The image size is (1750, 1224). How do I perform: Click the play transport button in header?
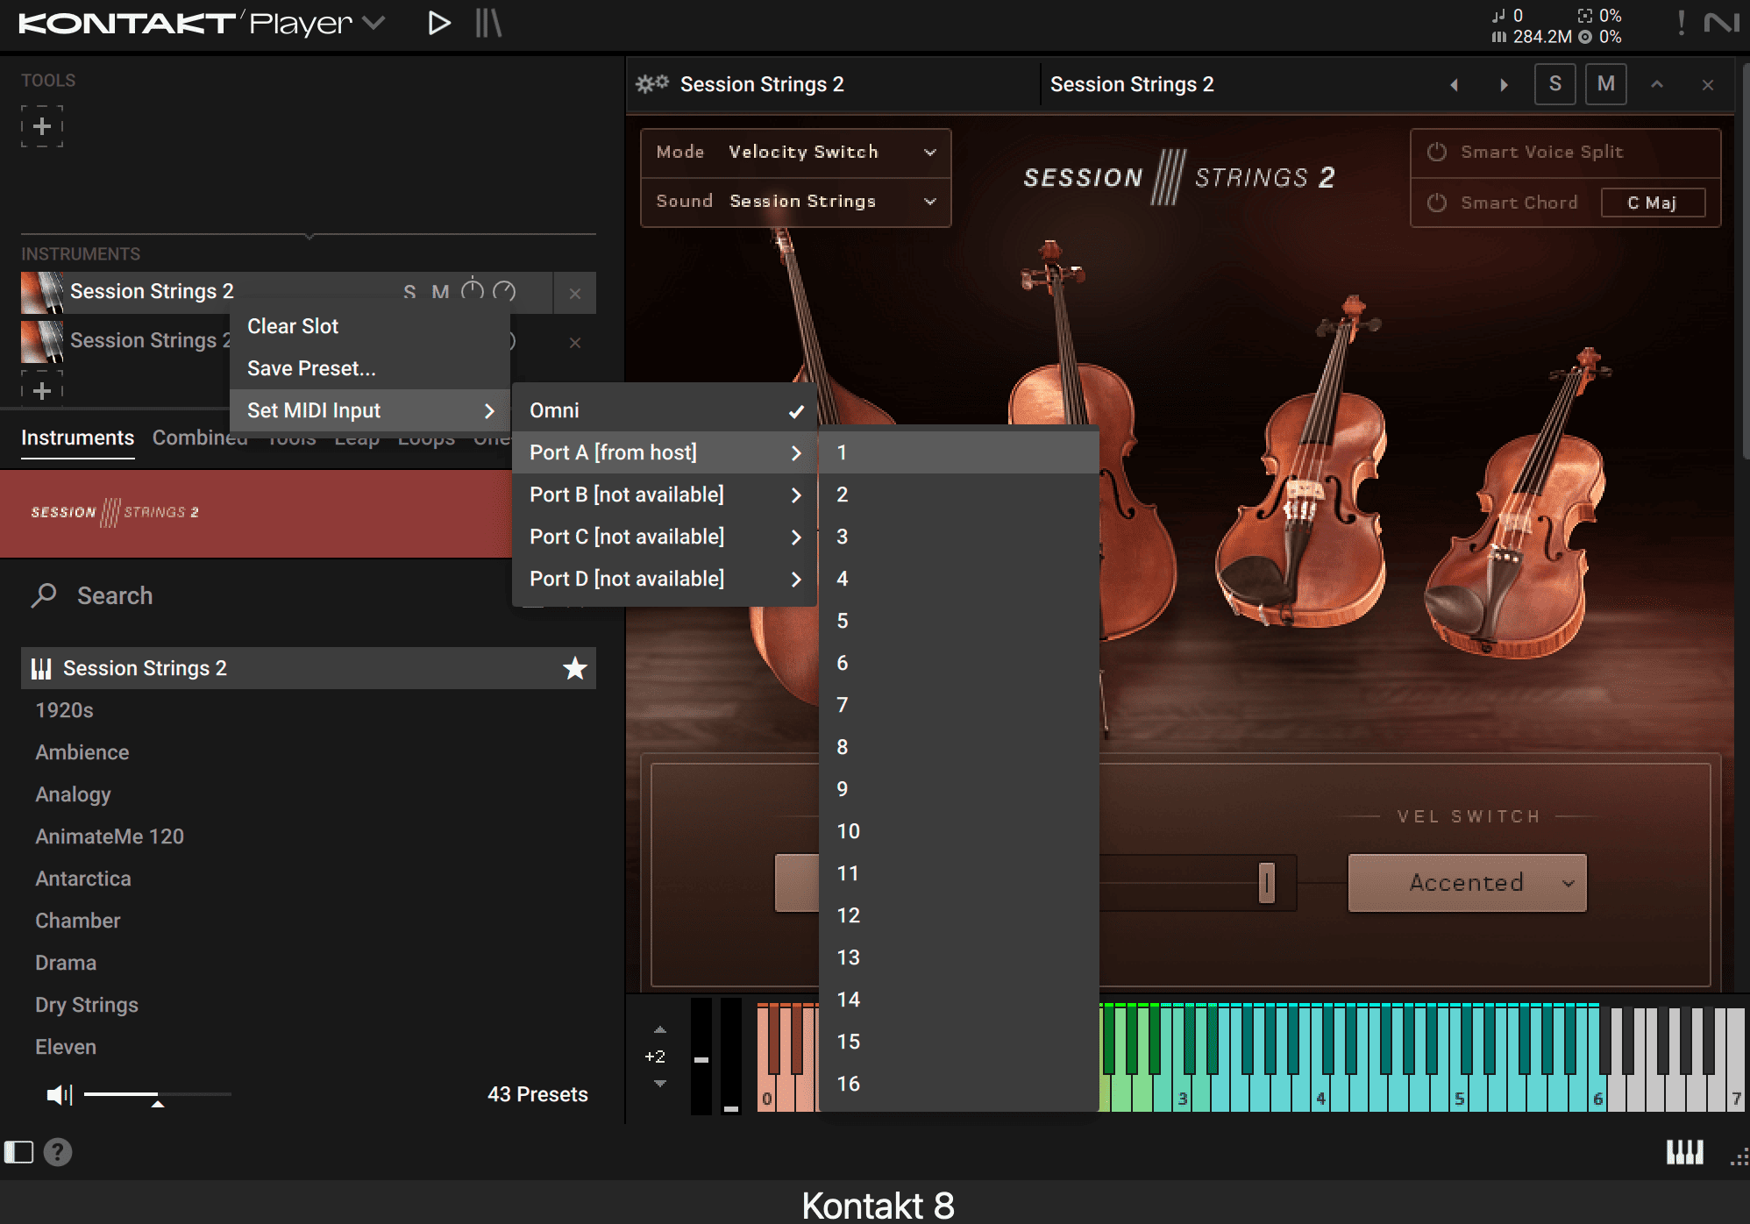point(438,23)
